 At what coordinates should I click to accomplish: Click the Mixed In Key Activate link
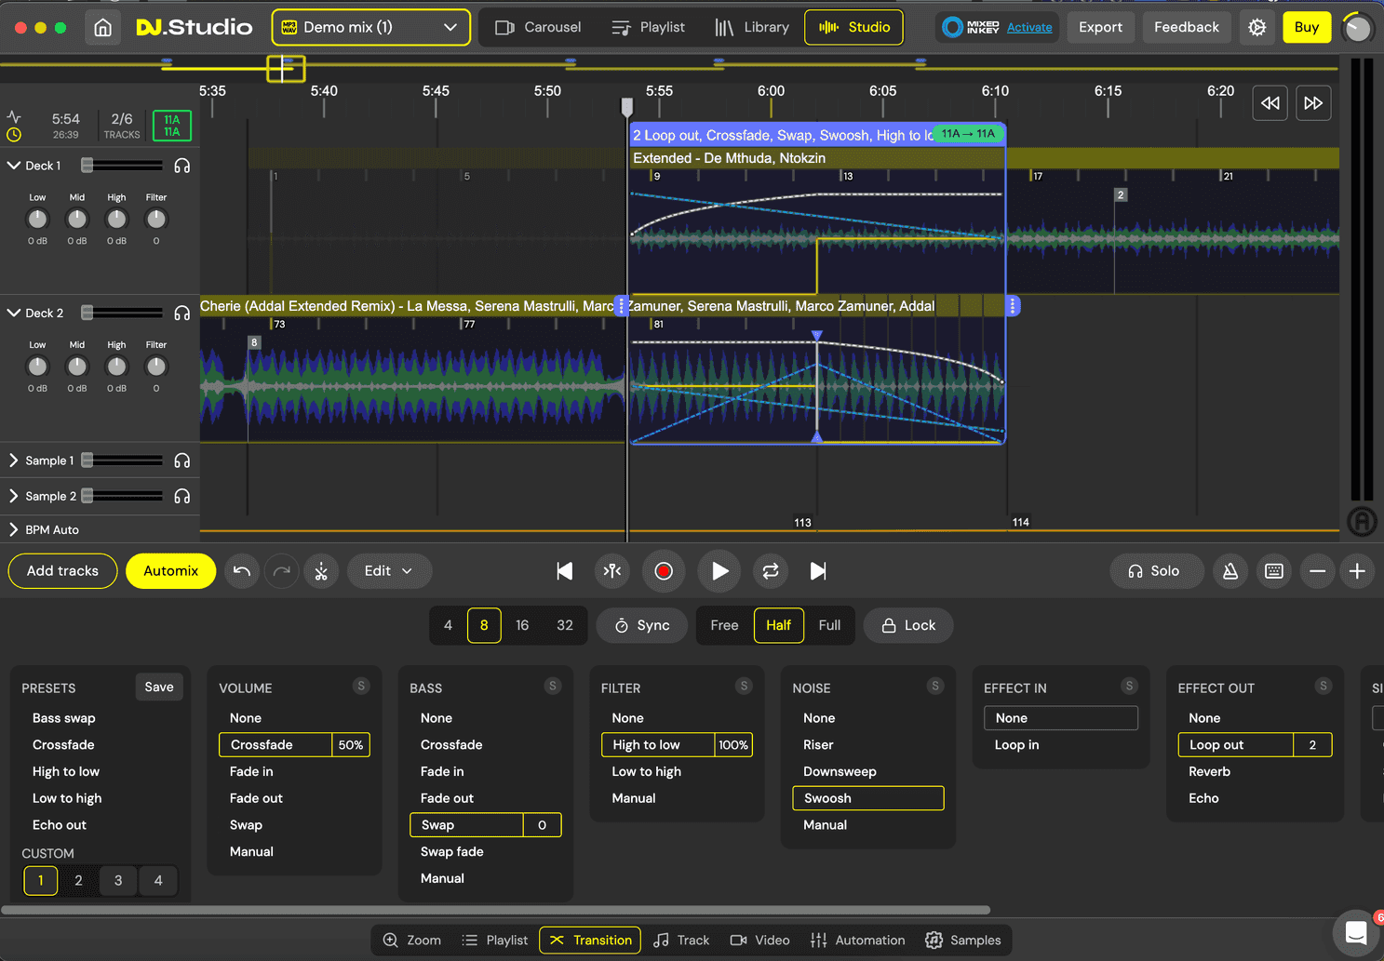pyautogui.click(x=1029, y=28)
